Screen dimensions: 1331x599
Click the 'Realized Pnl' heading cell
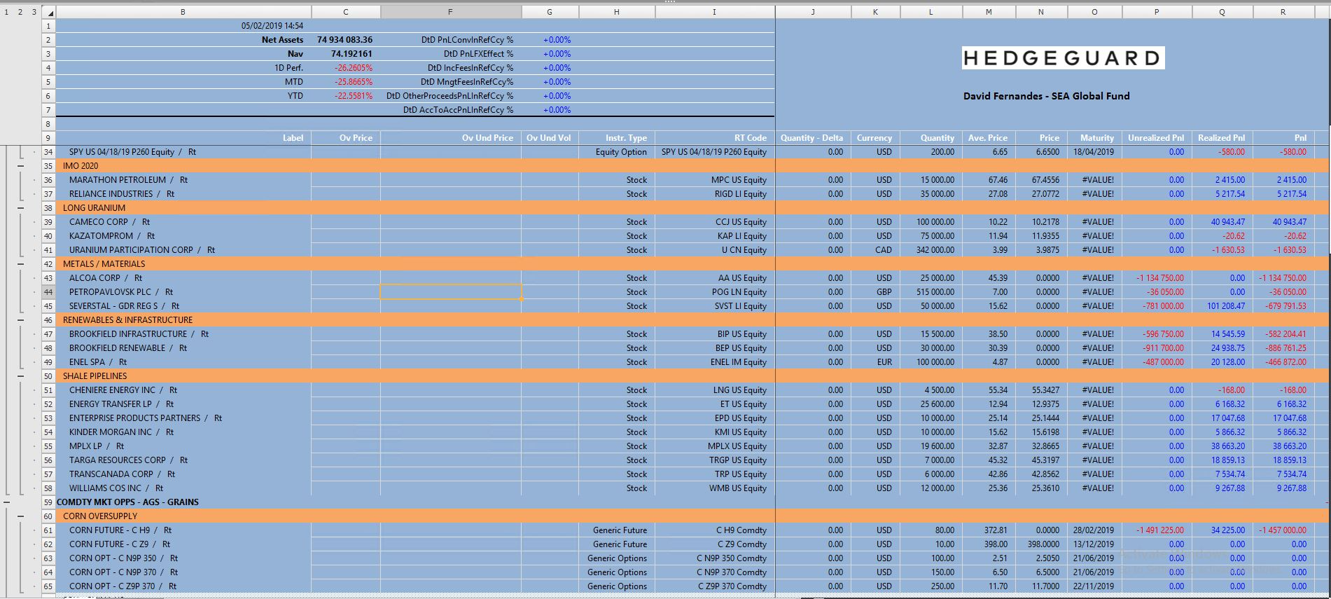click(x=1222, y=138)
